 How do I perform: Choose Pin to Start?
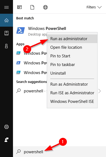pos(72,56)
